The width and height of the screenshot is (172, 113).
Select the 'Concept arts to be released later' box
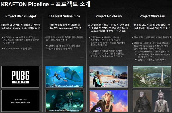[20, 101]
